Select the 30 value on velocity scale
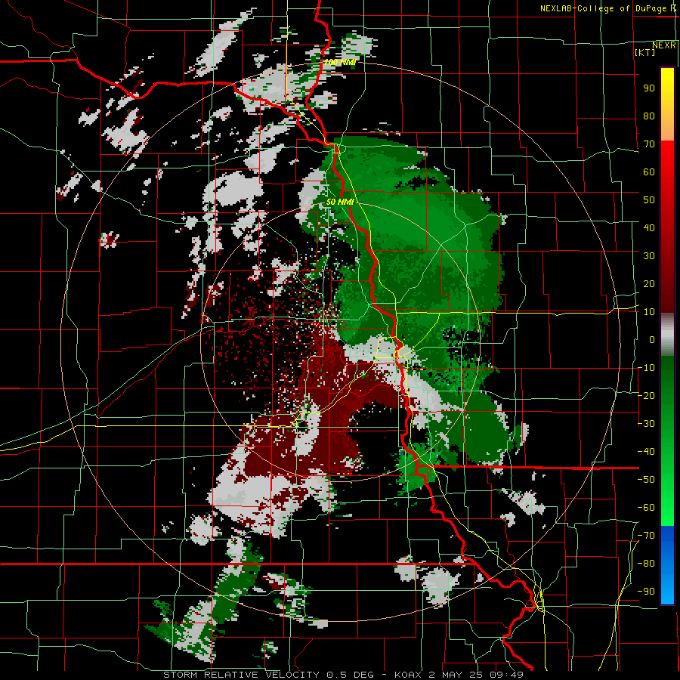The height and width of the screenshot is (680, 680). (x=649, y=256)
